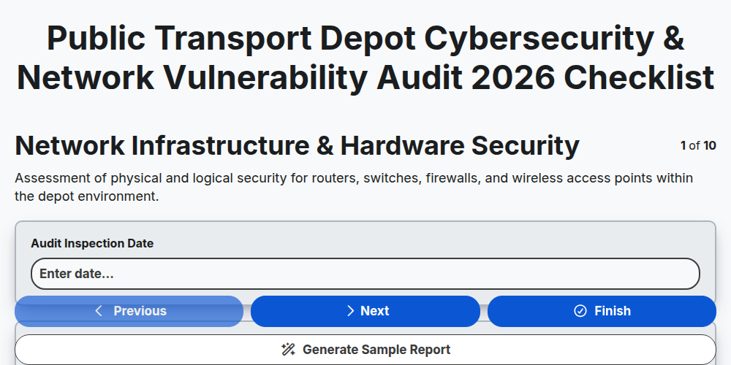Click the Public Transport Depot Cybersecurity title line

365,38
